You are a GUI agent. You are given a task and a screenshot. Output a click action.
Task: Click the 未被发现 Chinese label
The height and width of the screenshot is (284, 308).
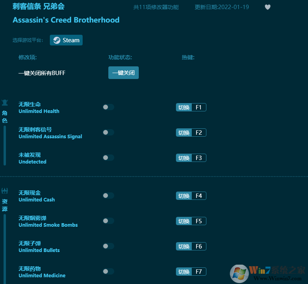point(30,155)
